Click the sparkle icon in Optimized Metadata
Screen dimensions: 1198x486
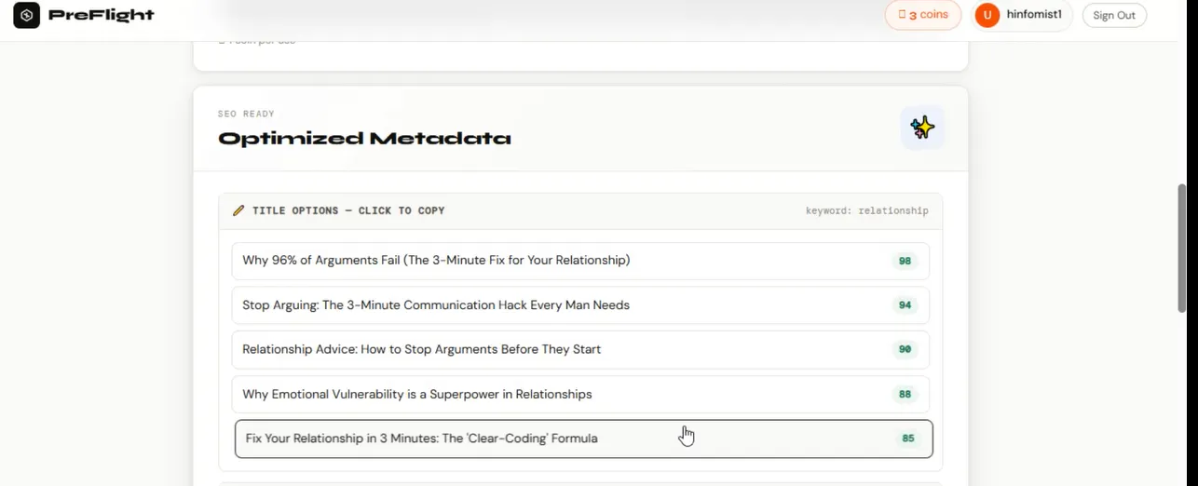point(922,128)
